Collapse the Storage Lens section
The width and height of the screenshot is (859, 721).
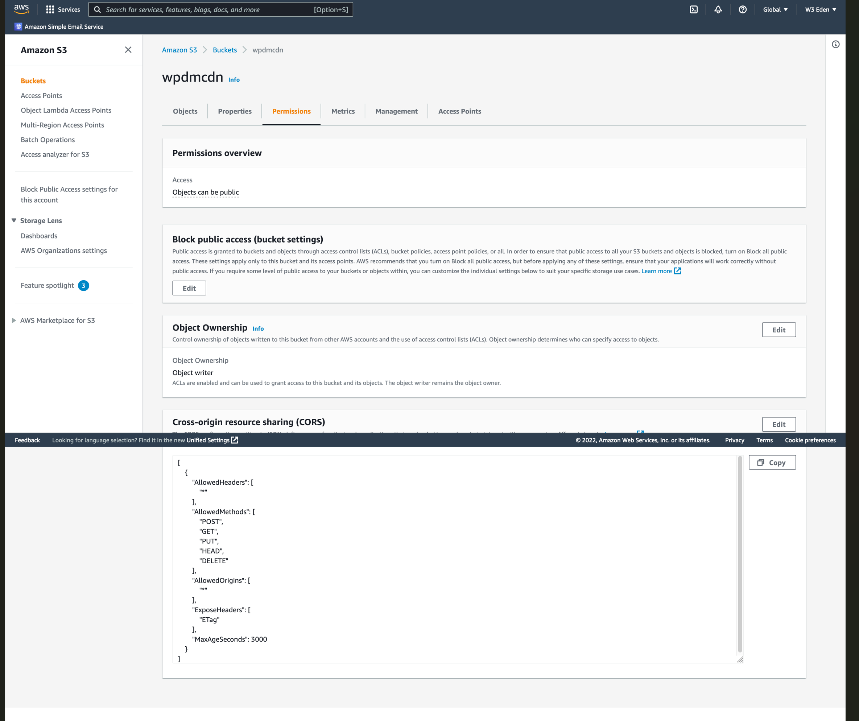click(14, 220)
